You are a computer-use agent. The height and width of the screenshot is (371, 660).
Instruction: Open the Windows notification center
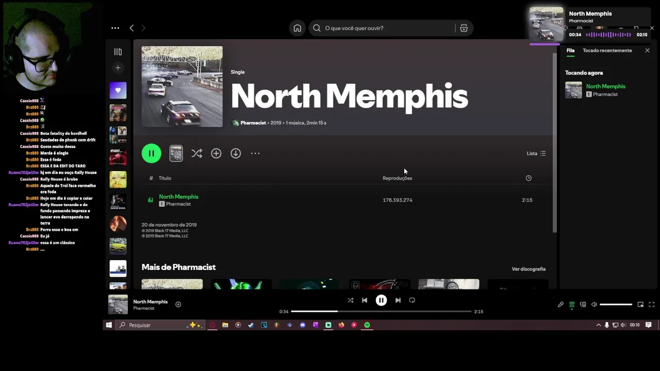pos(649,325)
